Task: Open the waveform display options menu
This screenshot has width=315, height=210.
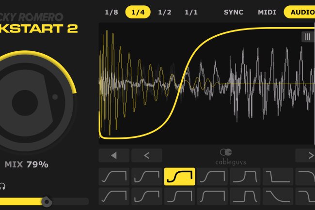Action: [307, 37]
